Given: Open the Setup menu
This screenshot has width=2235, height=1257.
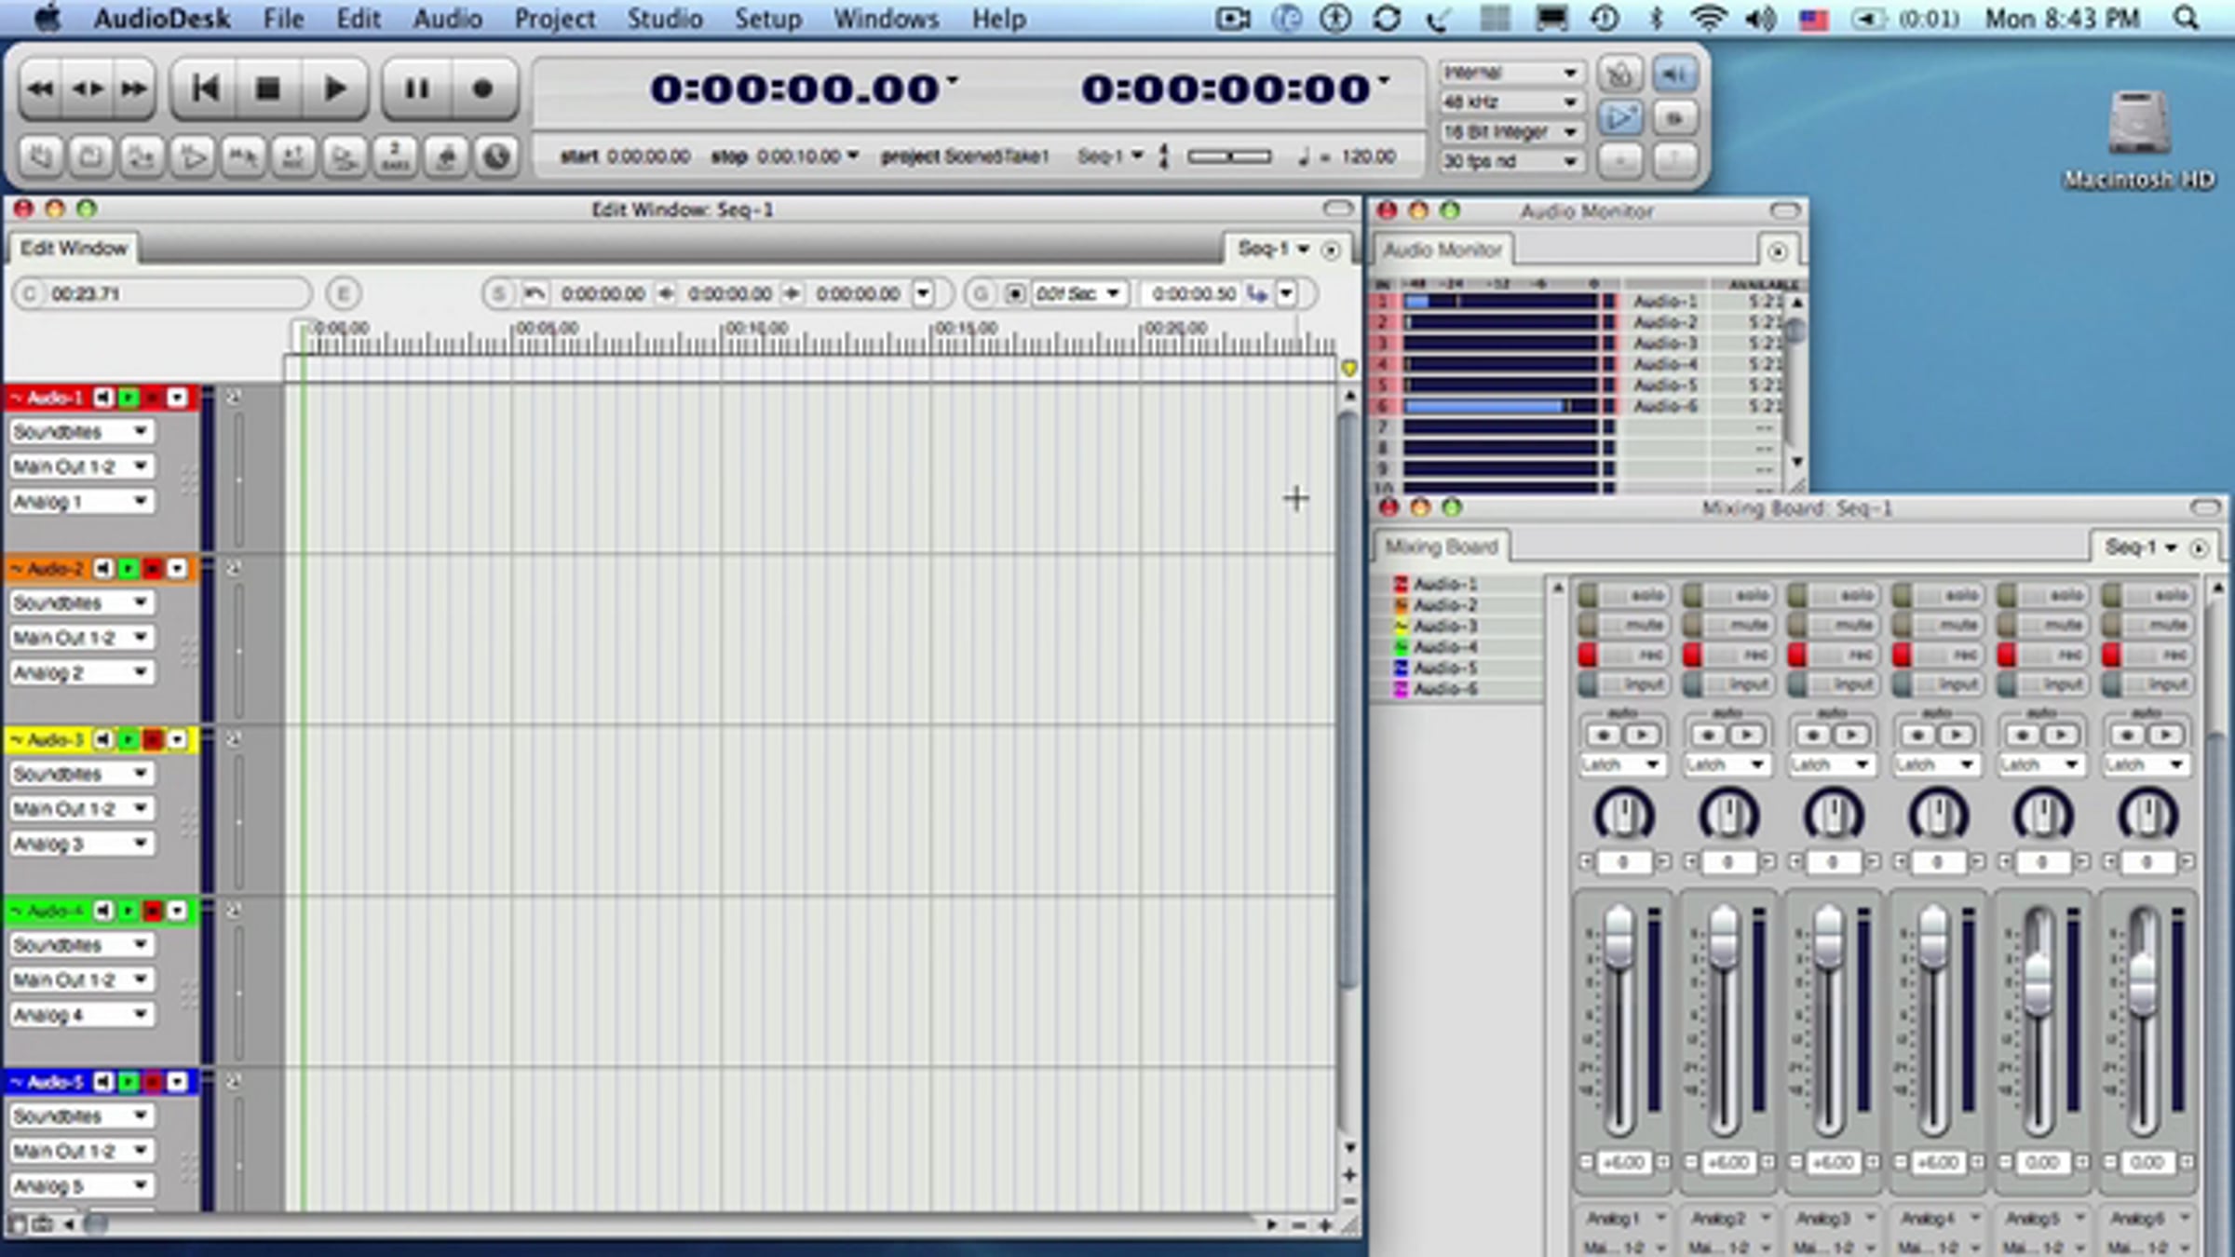Looking at the screenshot, I should coord(768,19).
